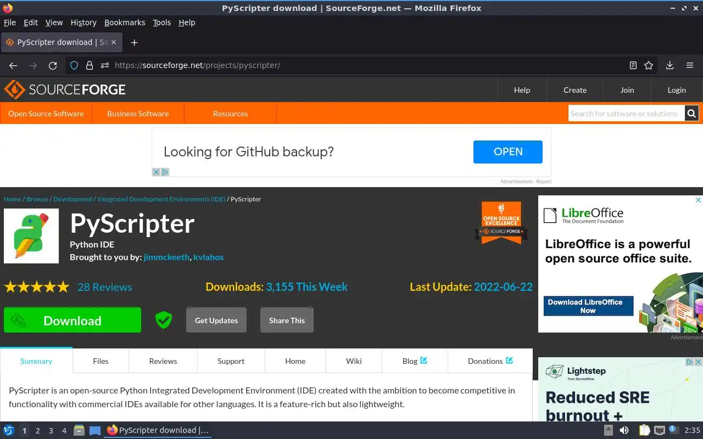This screenshot has width=703, height=439.
Task: Click the OPEN button in the ad
Action: click(508, 152)
